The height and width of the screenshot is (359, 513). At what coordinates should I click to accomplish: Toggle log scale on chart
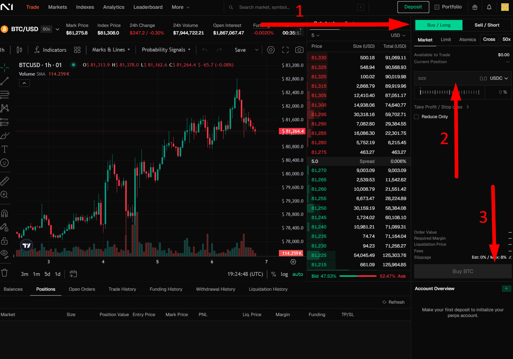click(284, 274)
